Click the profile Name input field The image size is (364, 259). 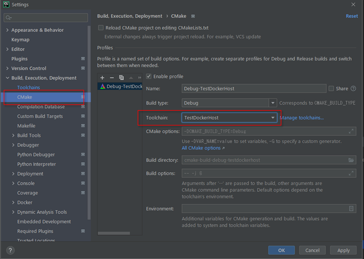tap(254, 89)
